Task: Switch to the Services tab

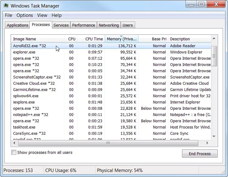Action: [x=61, y=25]
